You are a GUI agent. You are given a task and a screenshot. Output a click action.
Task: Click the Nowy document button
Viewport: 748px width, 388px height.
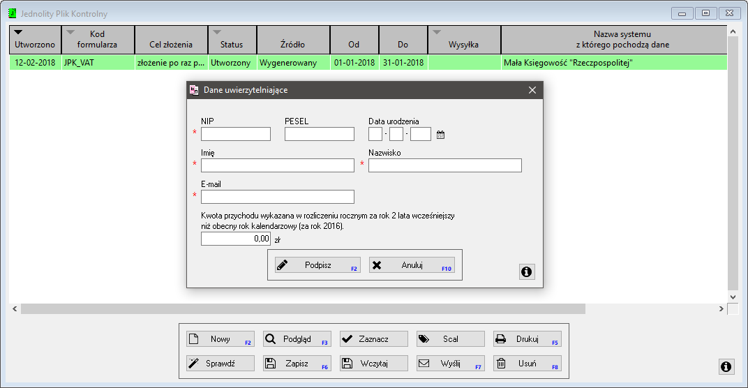click(220, 339)
